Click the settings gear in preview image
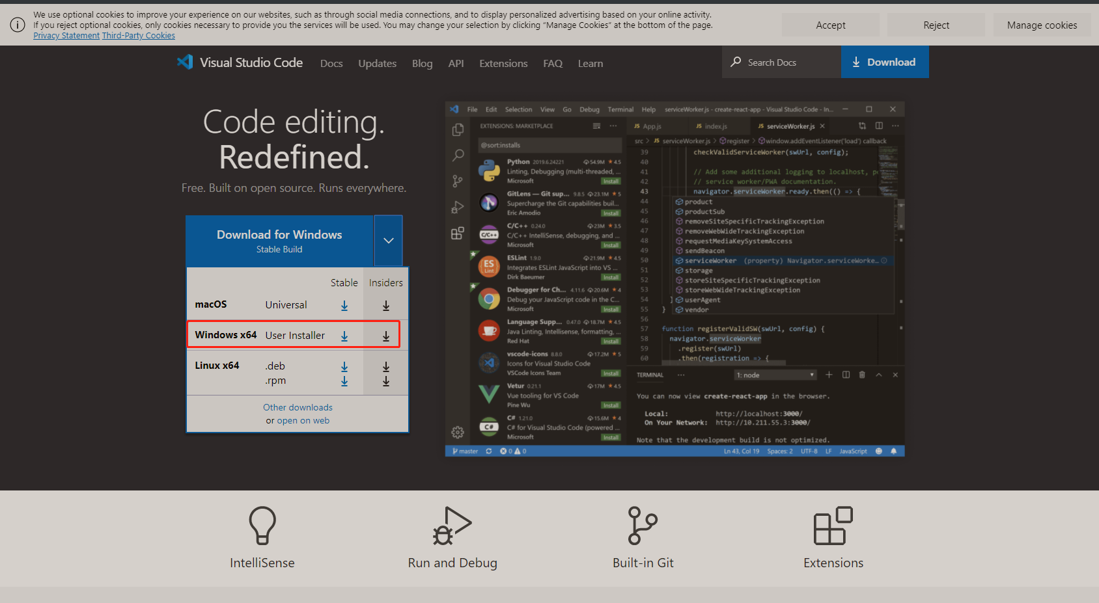The width and height of the screenshot is (1099, 603). (458, 432)
